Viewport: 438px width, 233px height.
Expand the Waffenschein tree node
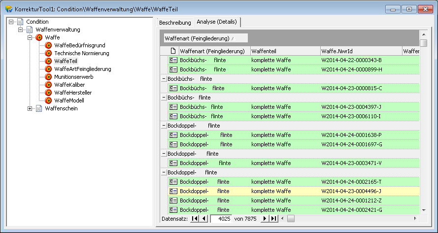(30, 108)
